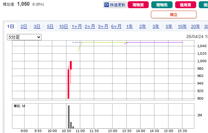Click the 信用買 margin buy button
Viewport: 208px width, 133px height.
(184, 5)
